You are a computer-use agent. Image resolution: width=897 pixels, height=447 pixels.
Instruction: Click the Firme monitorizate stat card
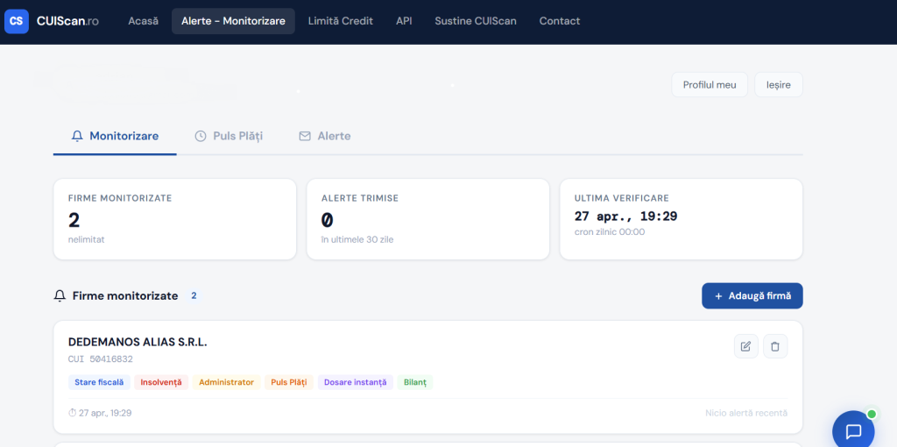[x=175, y=219]
